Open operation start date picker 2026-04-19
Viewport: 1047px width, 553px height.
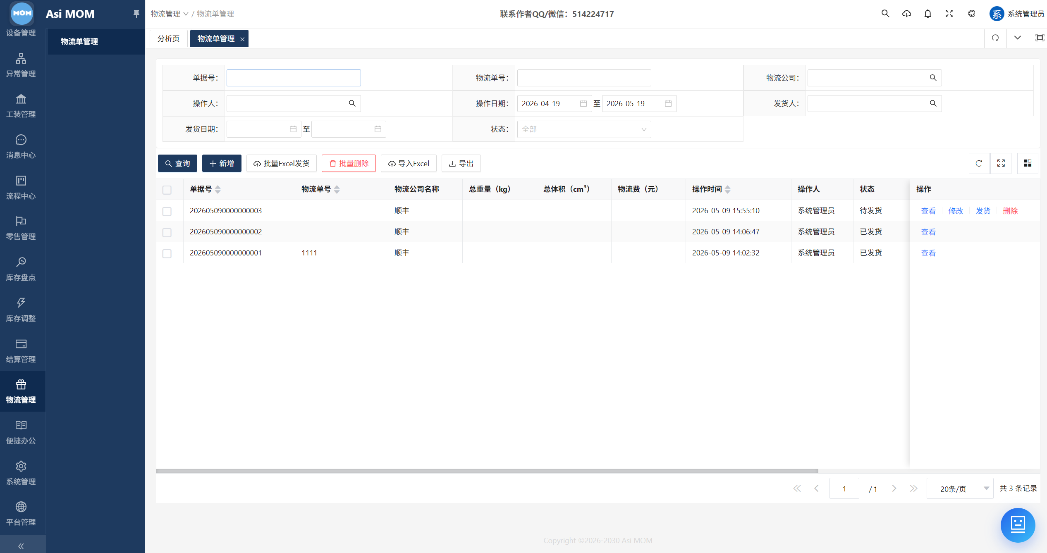(x=554, y=103)
